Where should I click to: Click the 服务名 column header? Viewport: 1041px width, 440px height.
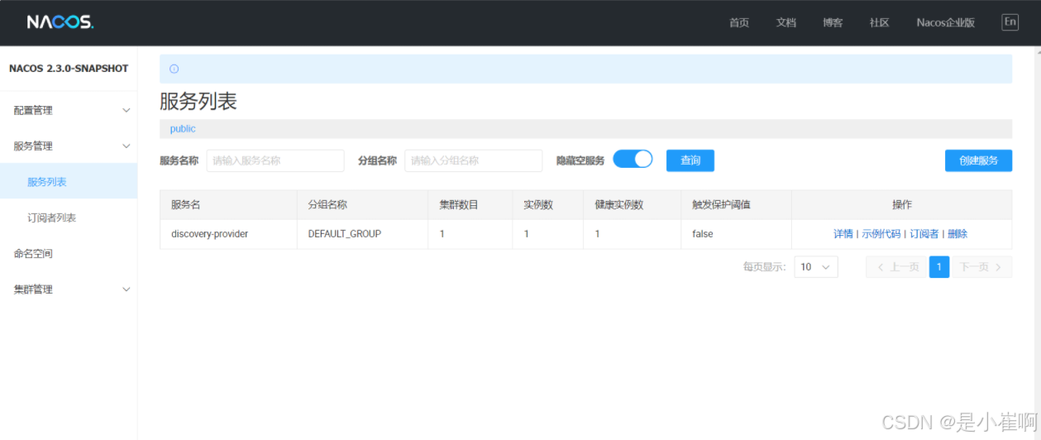click(228, 204)
